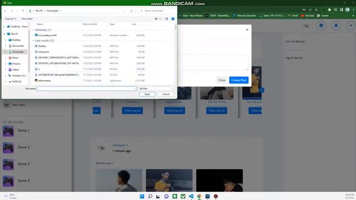Click the messenger icon in page header
This screenshot has height=200, width=356.
[321, 26]
